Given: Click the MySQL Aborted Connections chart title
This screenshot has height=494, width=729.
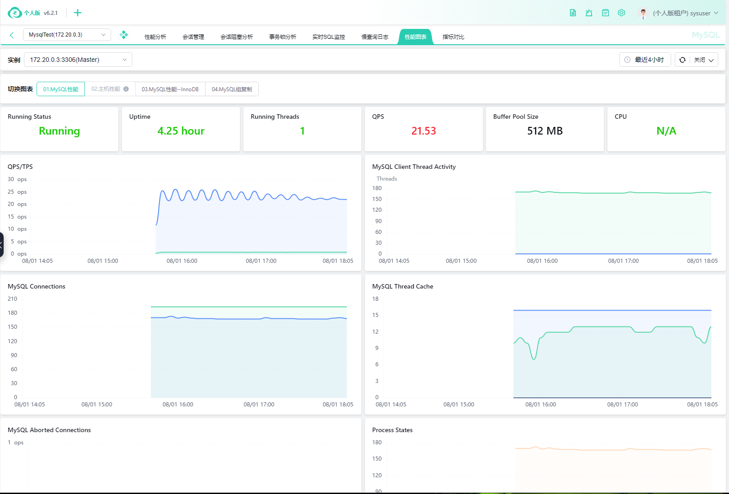Looking at the screenshot, I should coord(49,430).
